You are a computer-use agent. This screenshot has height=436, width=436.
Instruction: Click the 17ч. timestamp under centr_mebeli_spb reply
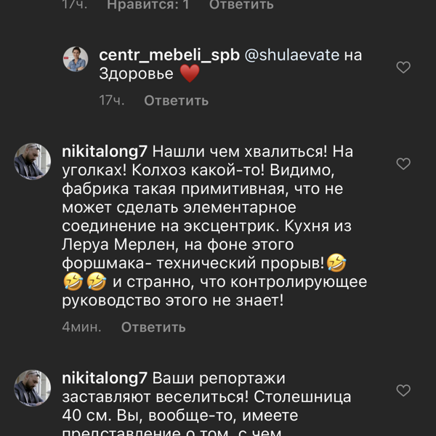[112, 100]
